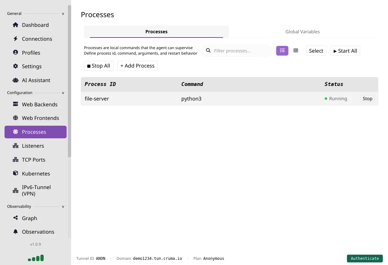Collapse the Configuration section
Screen dimensions: 388x265
pos(63,93)
